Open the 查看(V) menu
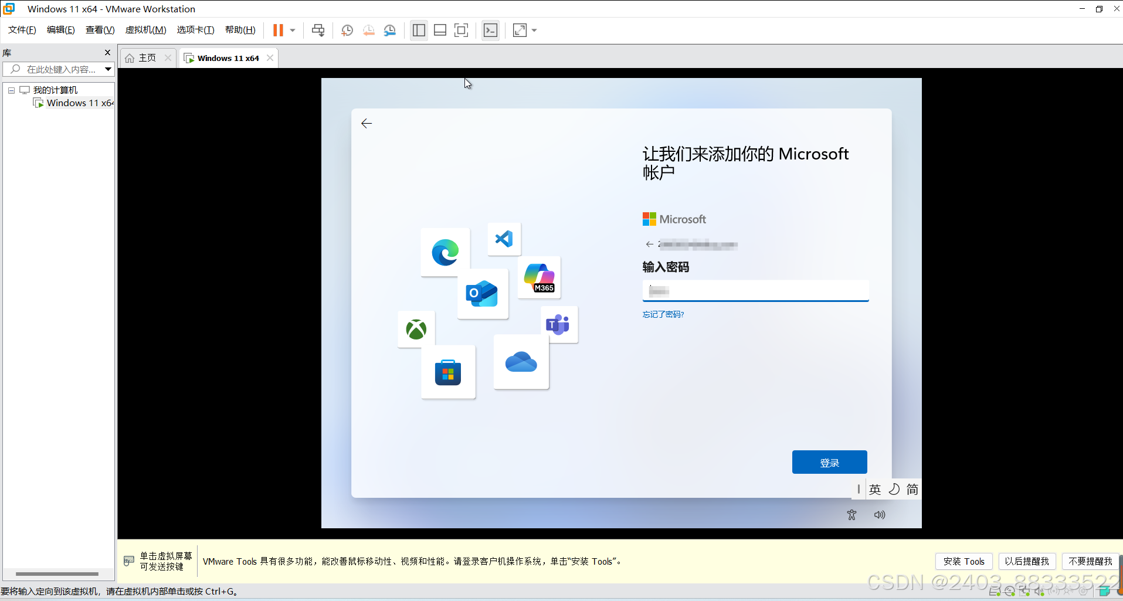This screenshot has width=1123, height=601. point(100,30)
